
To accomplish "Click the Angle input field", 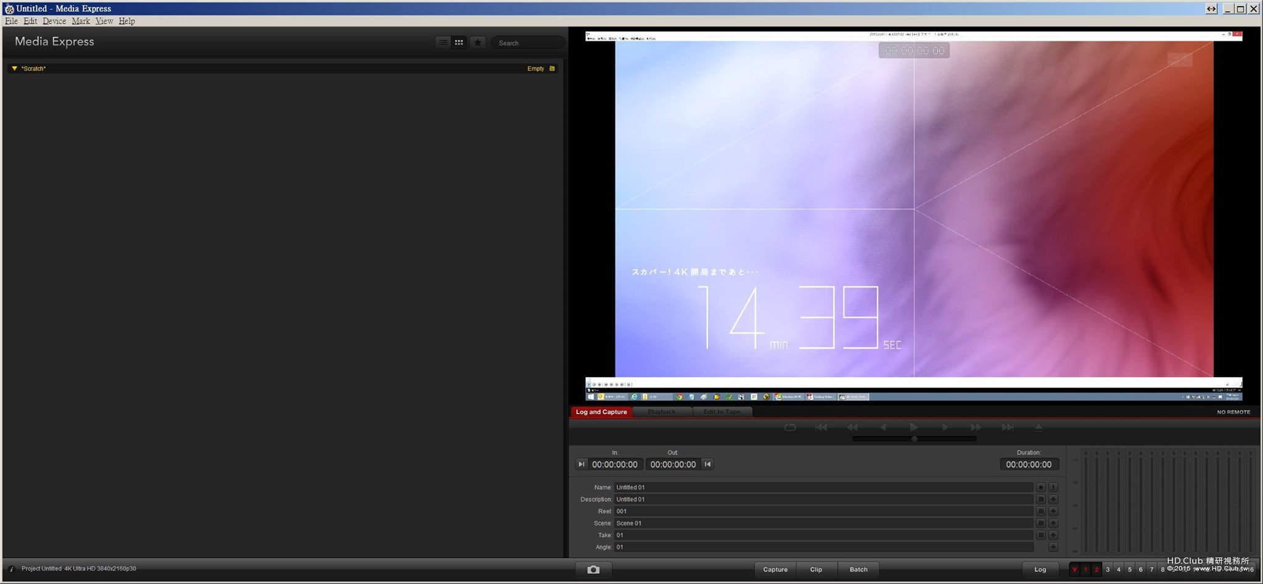I will click(823, 547).
